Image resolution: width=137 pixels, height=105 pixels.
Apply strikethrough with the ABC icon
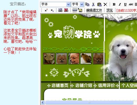point(131,4)
